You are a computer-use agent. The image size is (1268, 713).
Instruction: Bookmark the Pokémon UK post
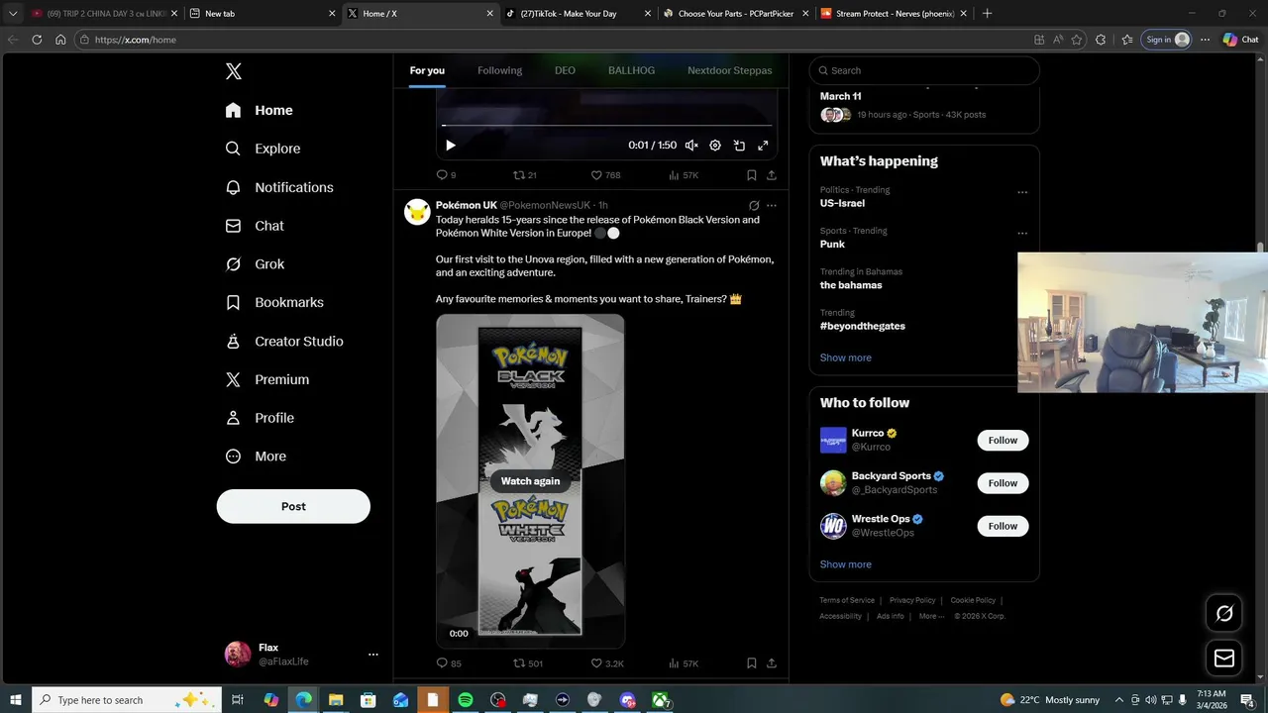coord(752,663)
